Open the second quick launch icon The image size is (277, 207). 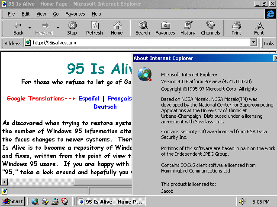point(45,201)
